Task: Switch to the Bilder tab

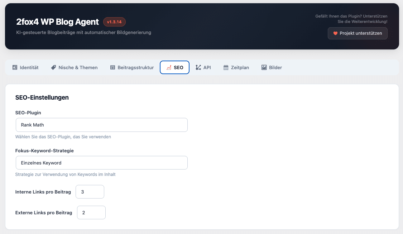Action: tap(272, 67)
